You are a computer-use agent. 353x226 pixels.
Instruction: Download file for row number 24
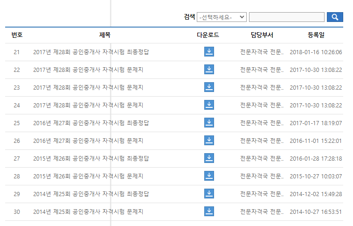(209, 105)
